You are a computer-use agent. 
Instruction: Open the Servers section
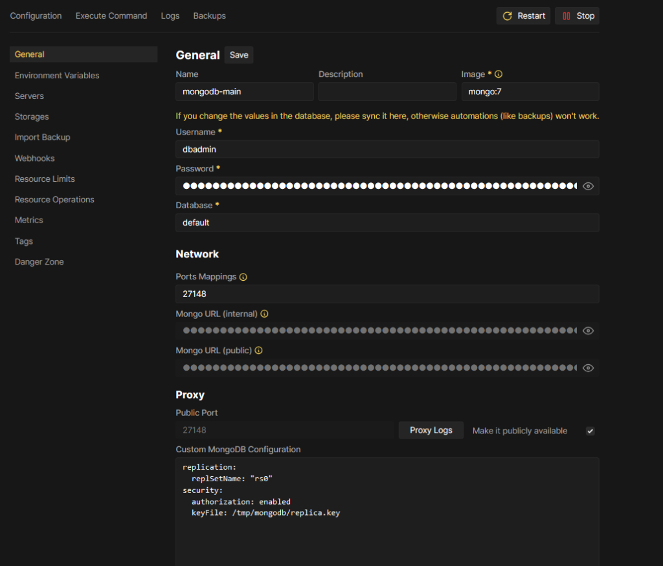[x=29, y=96]
